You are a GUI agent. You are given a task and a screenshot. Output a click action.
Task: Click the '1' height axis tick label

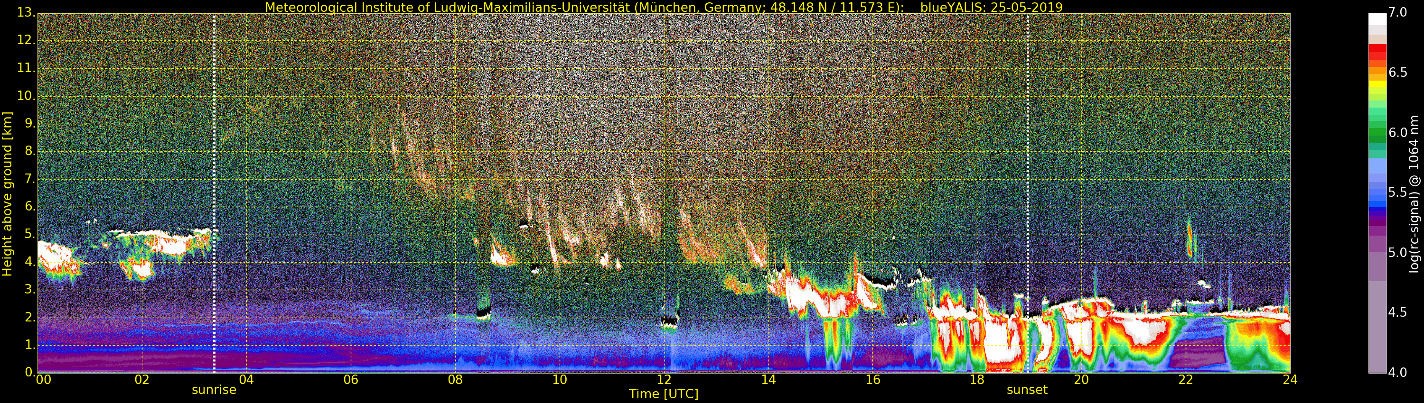tap(29, 345)
